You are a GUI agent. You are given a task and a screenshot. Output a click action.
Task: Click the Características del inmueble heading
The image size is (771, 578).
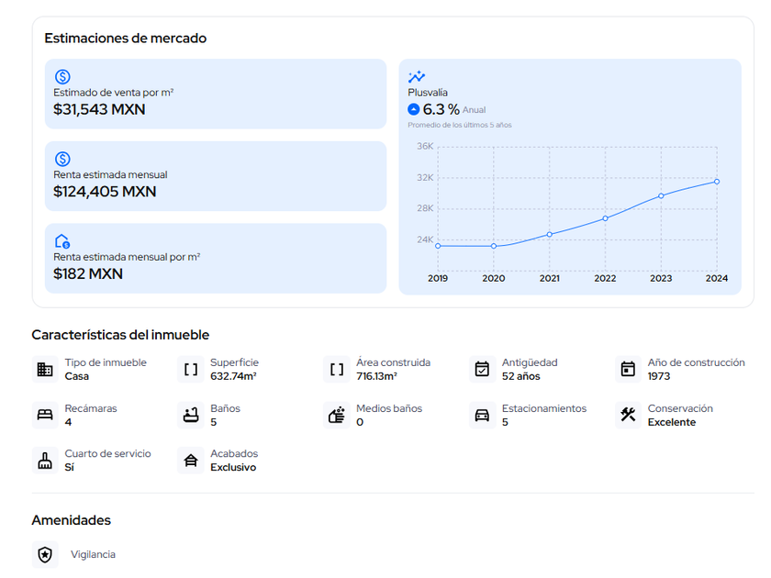pos(120,335)
